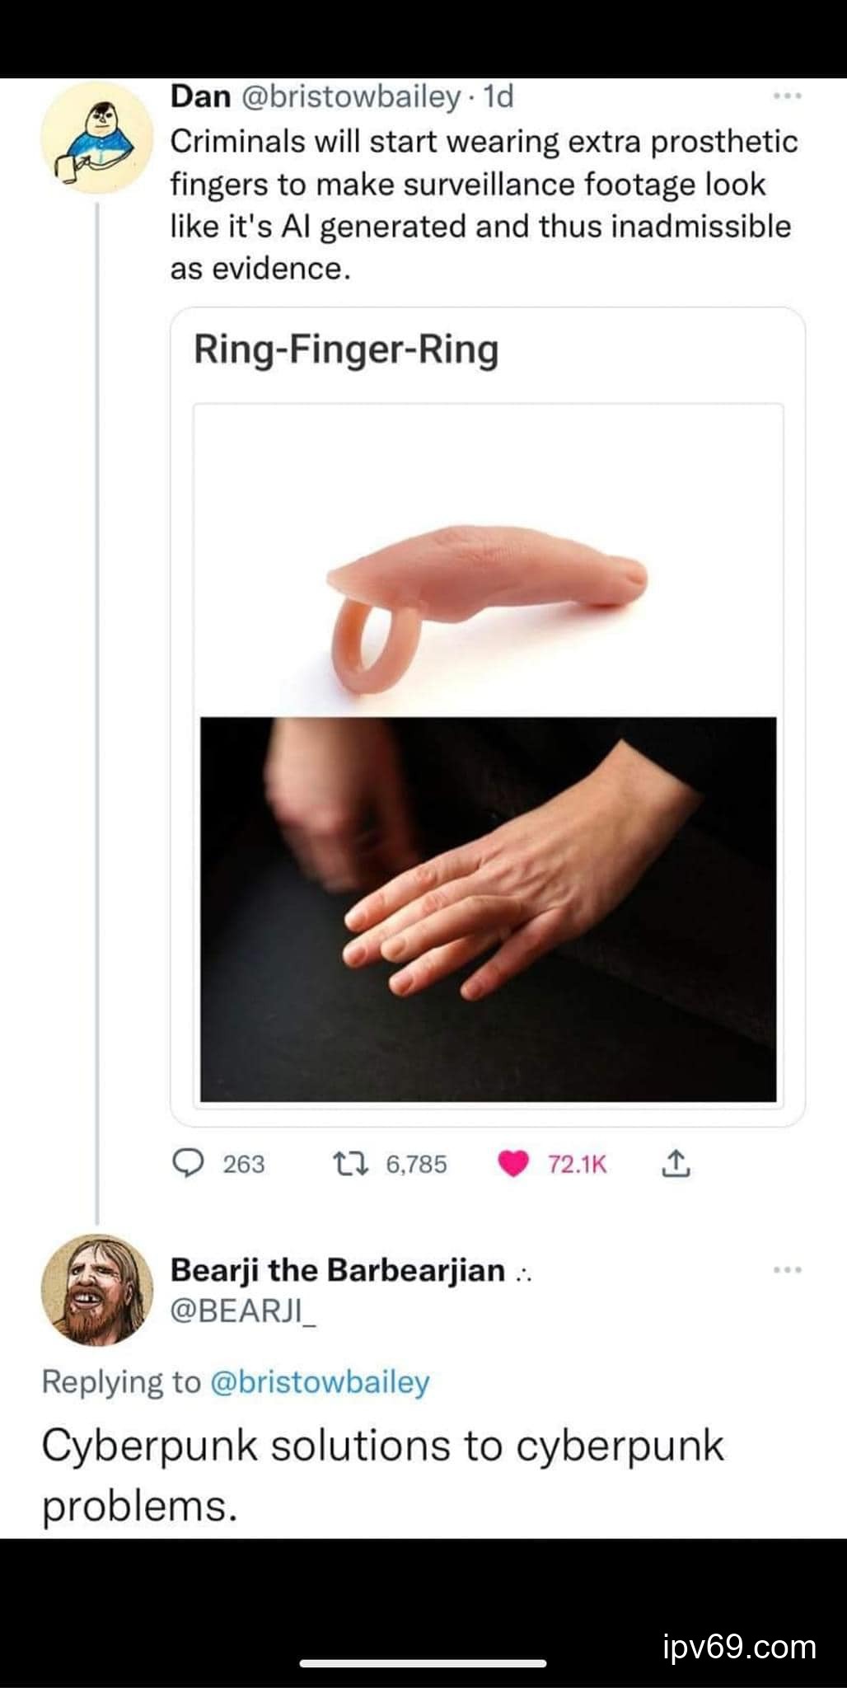Click the @bristowbailey link in Replying to
Viewport: 847px width, 1688px height.
[320, 1382]
